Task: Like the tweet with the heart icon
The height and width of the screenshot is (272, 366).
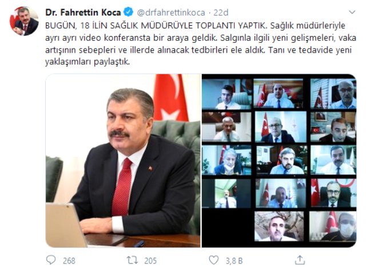Action: [x=213, y=260]
